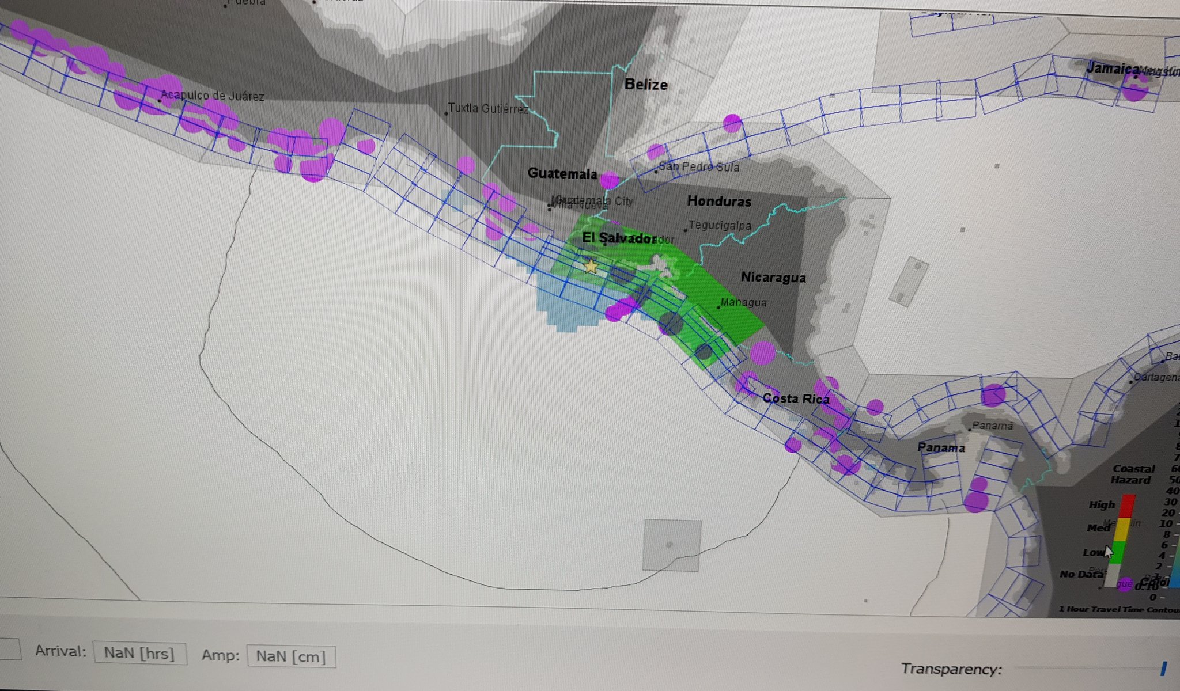1180x691 pixels.
Task: Select tilted gray rectangle east of Nicaragua
Action: coord(908,282)
